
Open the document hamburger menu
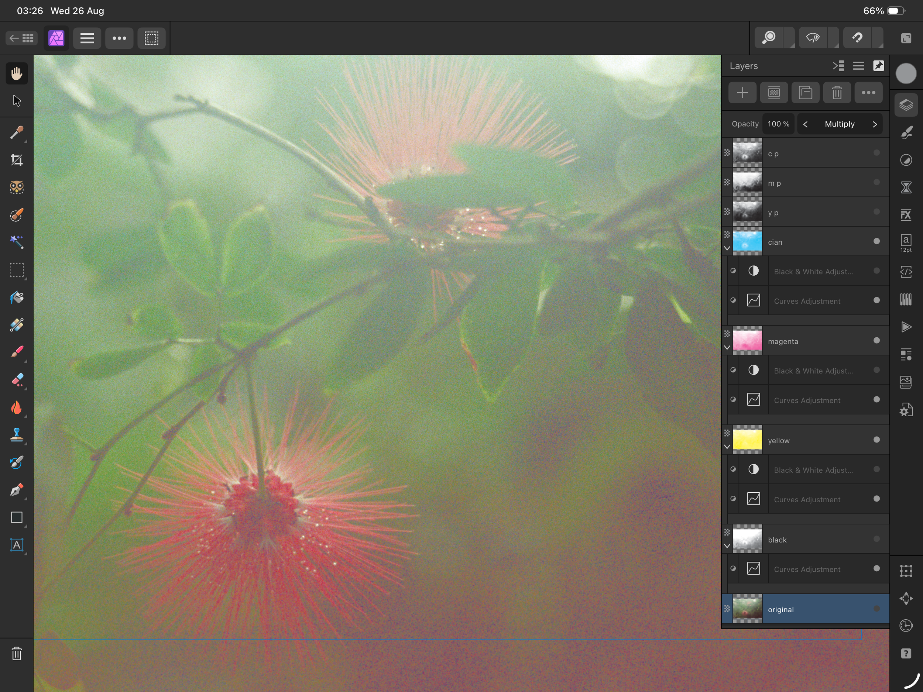click(x=87, y=38)
